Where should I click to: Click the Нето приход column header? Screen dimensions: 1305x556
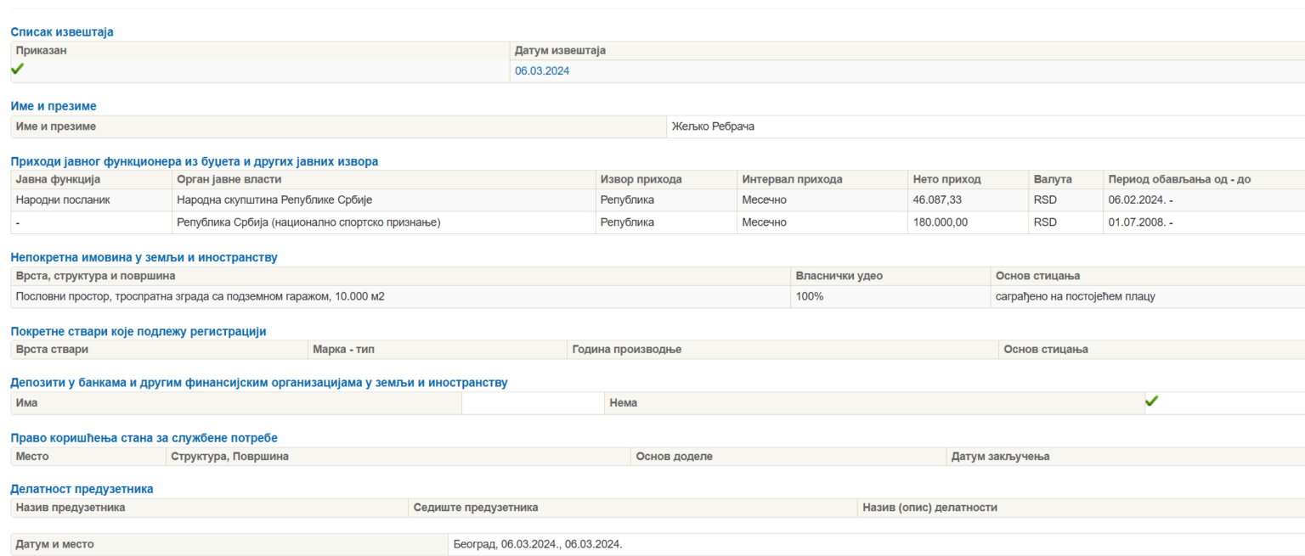coord(946,180)
